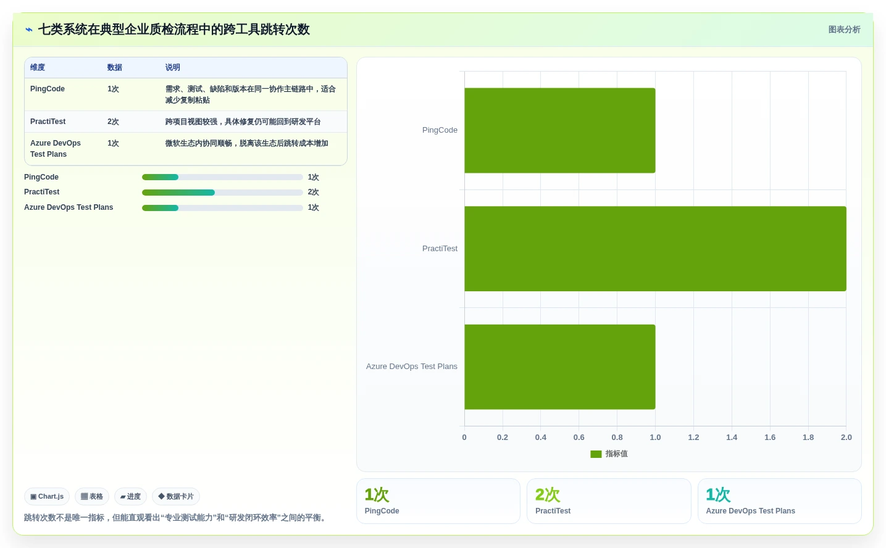Click the title 七类系统在典型企业质检流程中的跨工具跳转次数
This screenshot has width=886, height=548.
(x=174, y=30)
